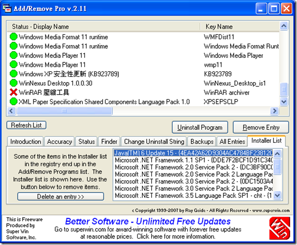
Task: Select XML Paper Specification Shared Components Language Pack
Action: point(143,102)
